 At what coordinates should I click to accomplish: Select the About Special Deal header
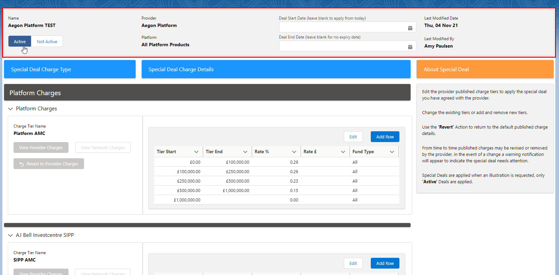coord(485,69)
